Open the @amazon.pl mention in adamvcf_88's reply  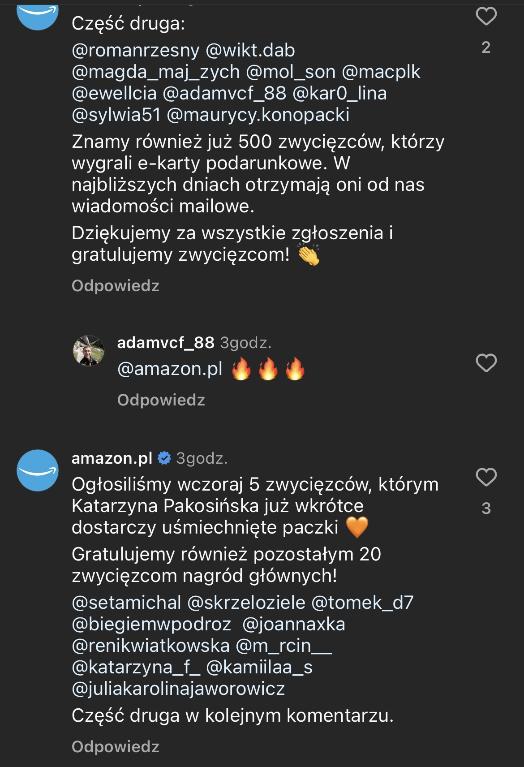pyautogui.click(x=170, y=369)
